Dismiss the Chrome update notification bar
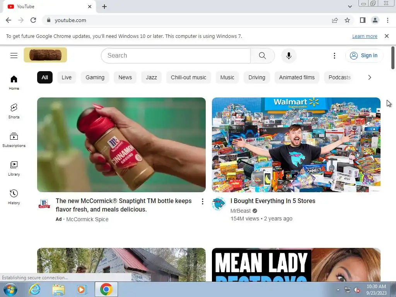 pos(387,36)
